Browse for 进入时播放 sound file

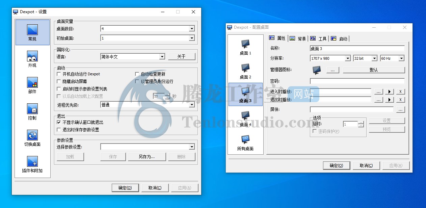(379, 92)
